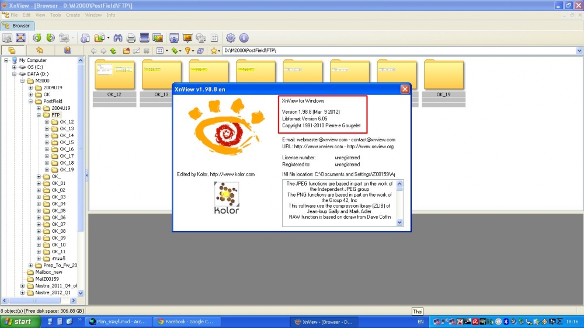584x328 pixels.
Task: Open the View menu
Action: coord(40,15)
